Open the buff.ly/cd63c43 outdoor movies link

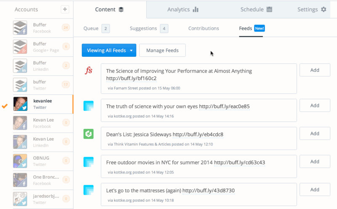click(x=239, y=162)
